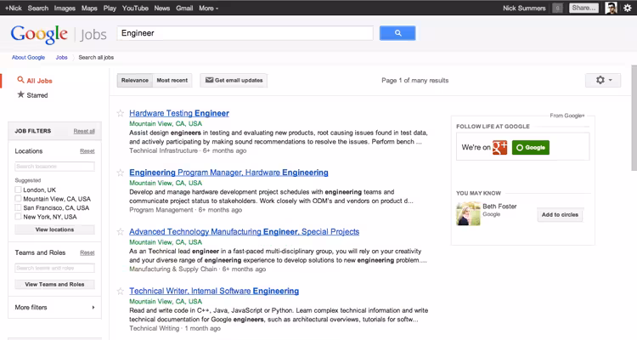Image resolution: width=637 pixels, height=340 pixels.
Task: Click 'Technical Writing' category text
Action: 154,328
